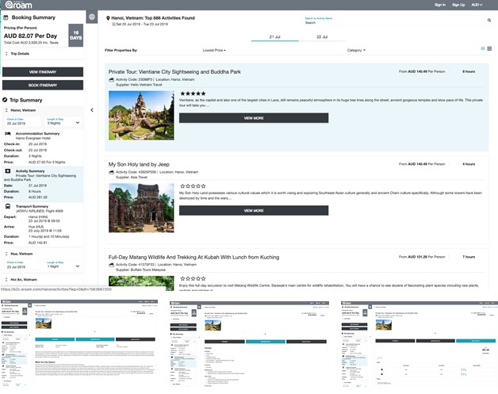Click the My Son Holy land star rating

click(x=193, y=186)
